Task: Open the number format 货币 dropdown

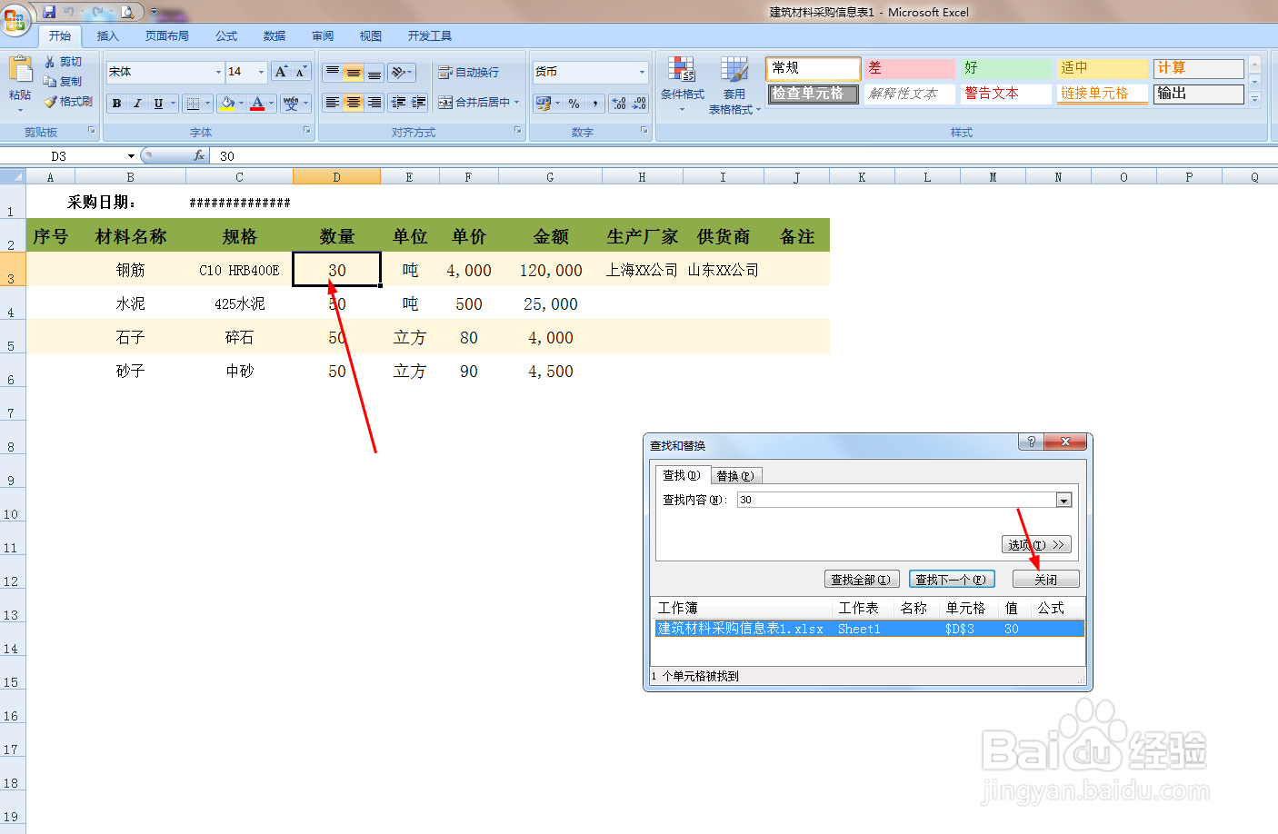Action: [x=642, y=72]
